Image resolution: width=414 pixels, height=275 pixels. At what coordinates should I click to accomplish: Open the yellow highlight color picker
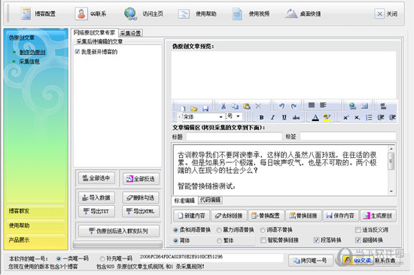click(327, 117)
